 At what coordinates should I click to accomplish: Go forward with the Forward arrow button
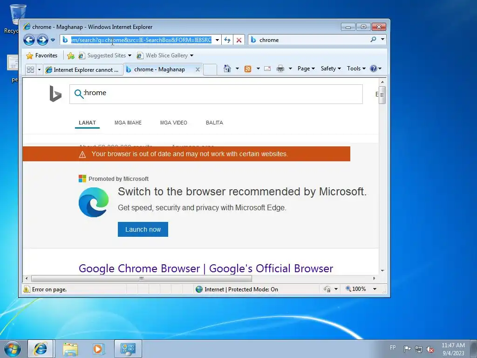(x=42, y=40)
